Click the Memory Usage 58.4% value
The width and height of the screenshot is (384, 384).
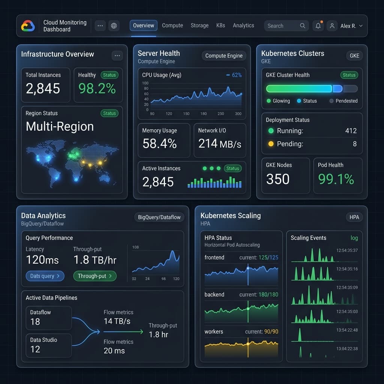(159, 144)
